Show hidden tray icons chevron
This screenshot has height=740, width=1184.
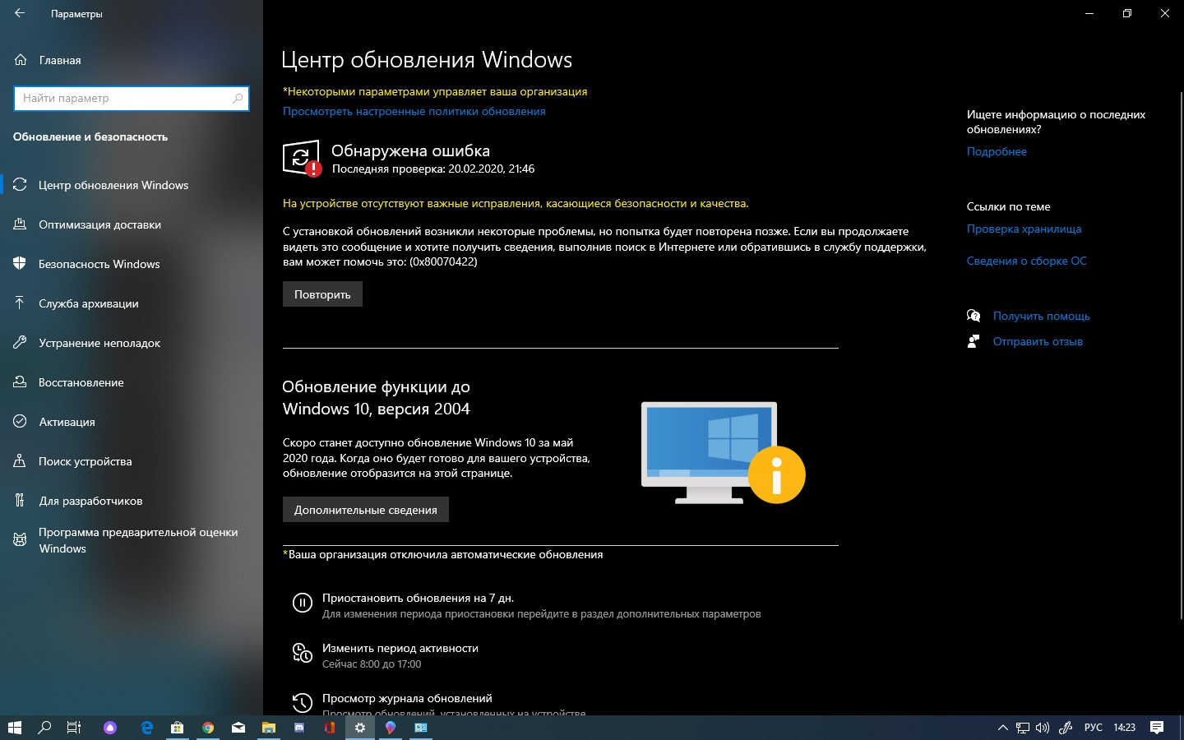[1002, 728]
